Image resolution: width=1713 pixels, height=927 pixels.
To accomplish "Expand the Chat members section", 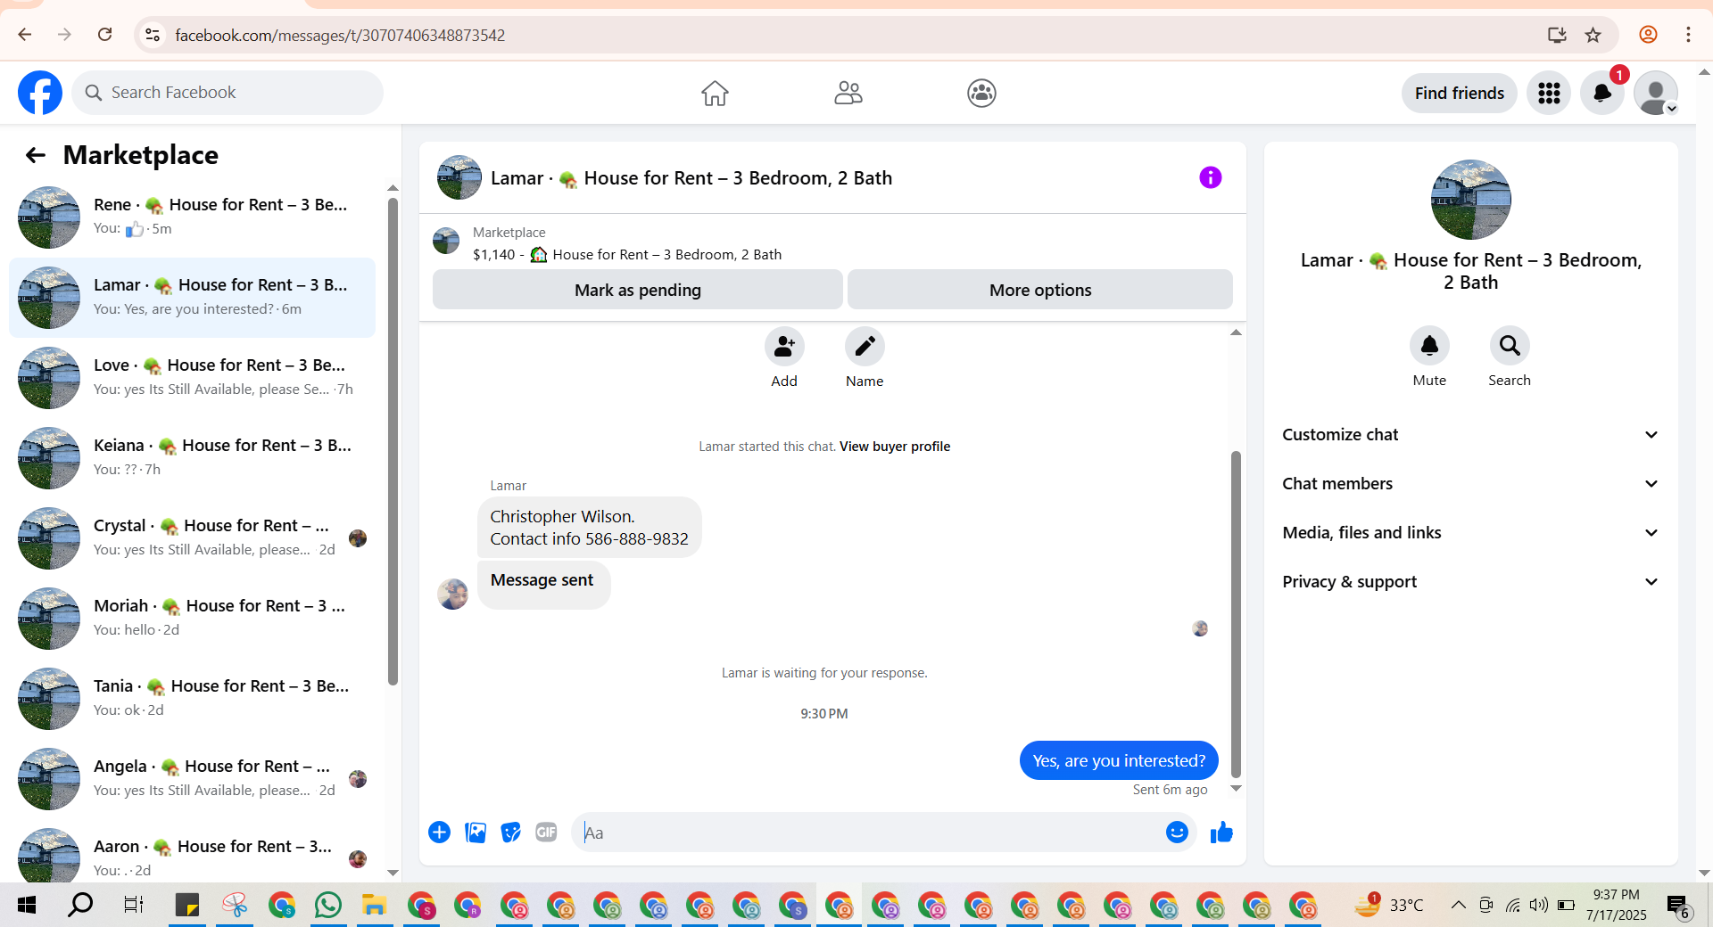I will (1471, 484).
